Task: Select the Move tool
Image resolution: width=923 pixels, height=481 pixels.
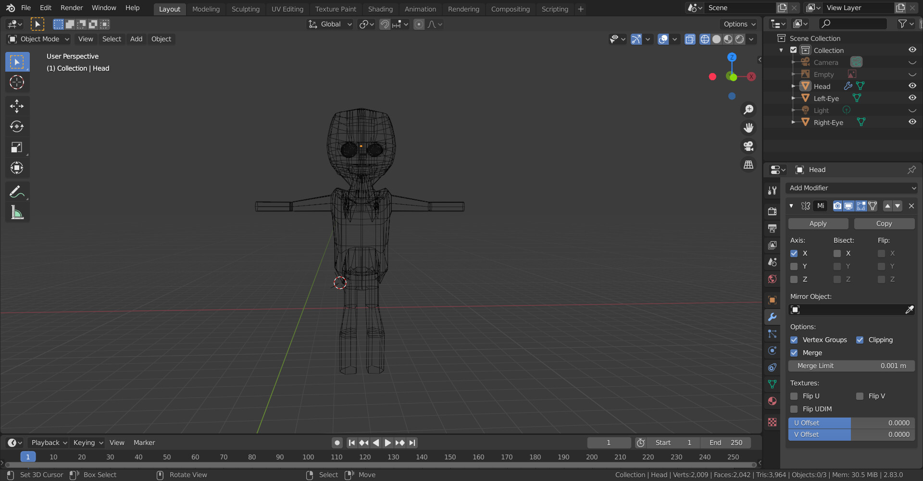Action: [17, 106]
